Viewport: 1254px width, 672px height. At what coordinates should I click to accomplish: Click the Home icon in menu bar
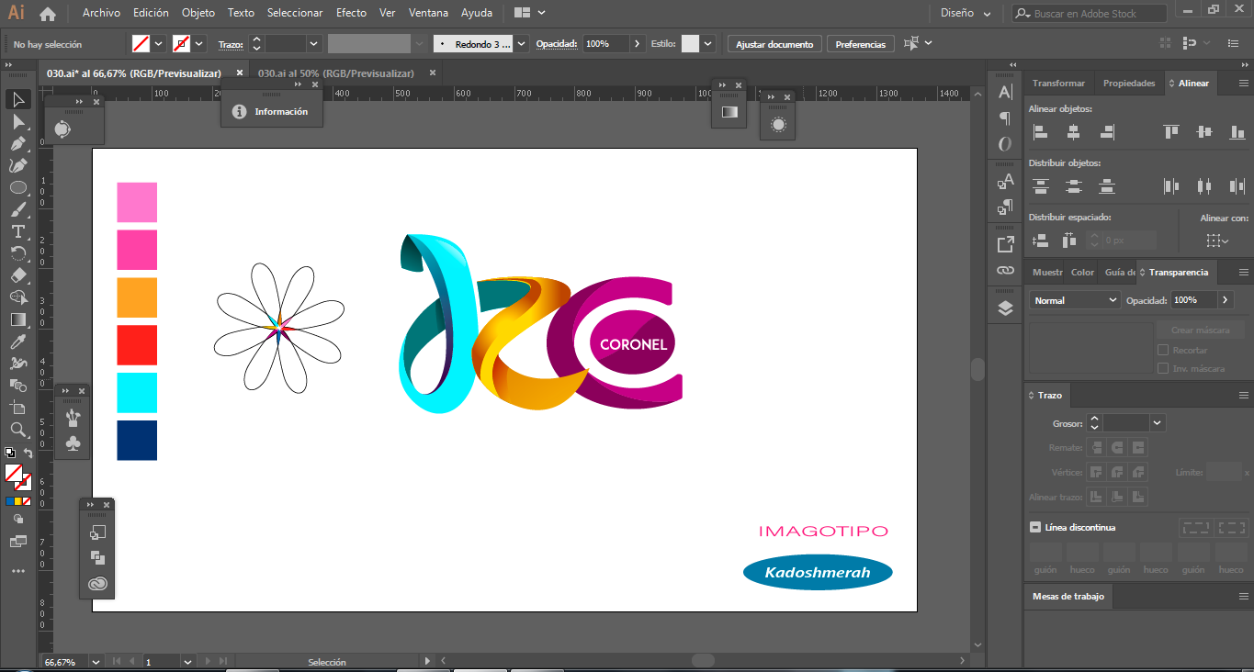coord(48,14)
